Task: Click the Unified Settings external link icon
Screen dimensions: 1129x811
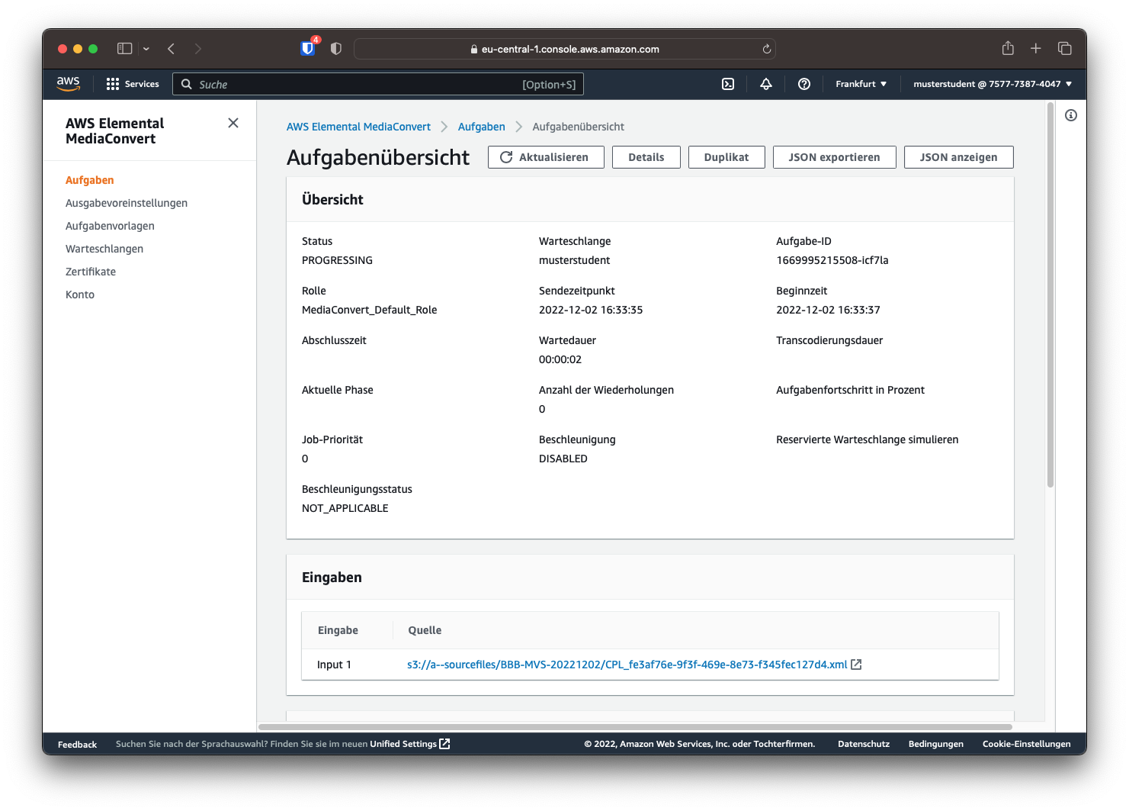Action: (x=445, y=744)
